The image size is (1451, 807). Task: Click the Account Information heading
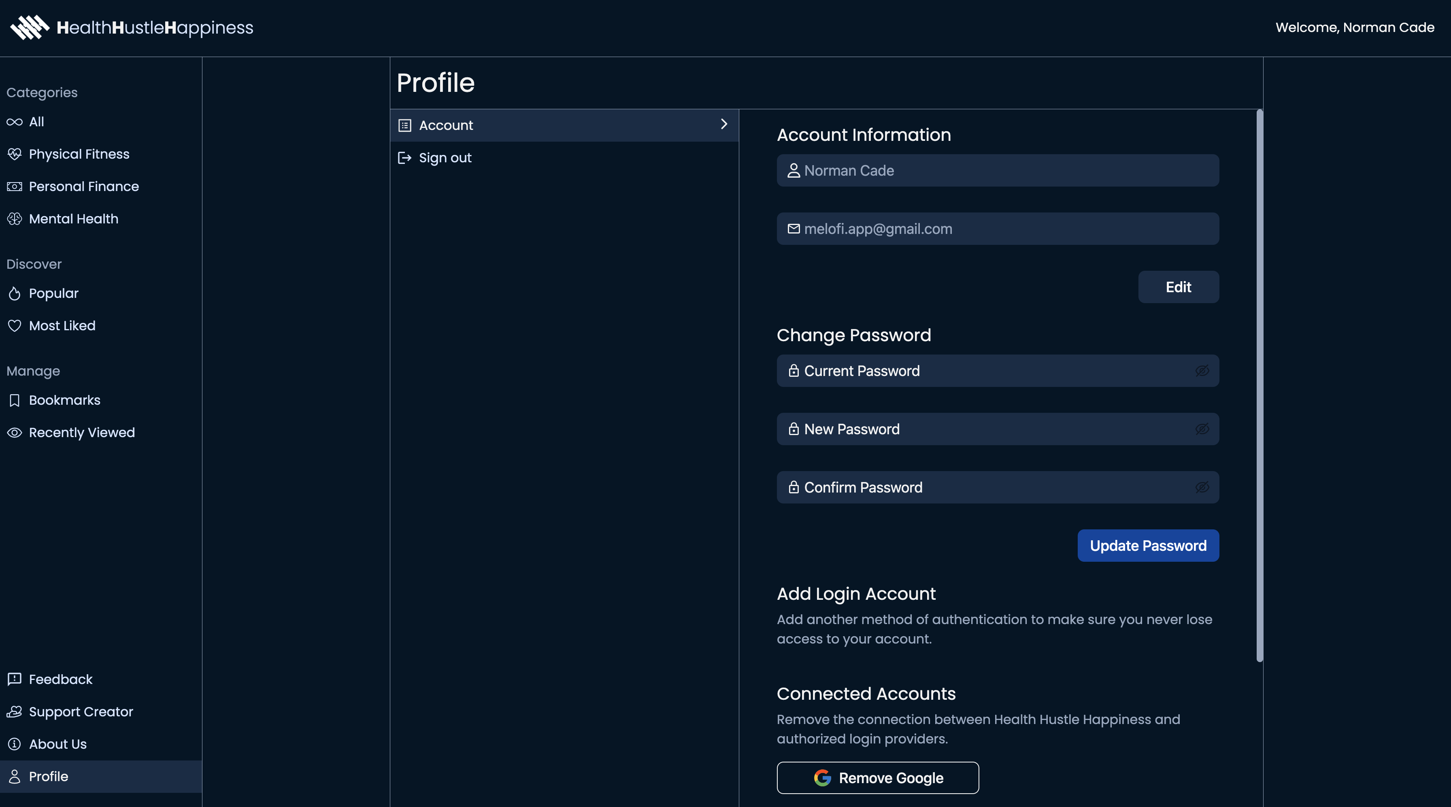pos(864,135)
